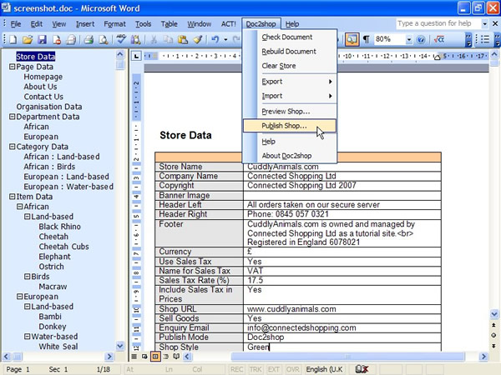
Task: Collapse Department Data tree node
Action: [12, 117]
